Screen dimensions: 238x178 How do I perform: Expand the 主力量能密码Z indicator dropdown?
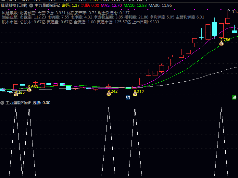click(x=31, y=6)
